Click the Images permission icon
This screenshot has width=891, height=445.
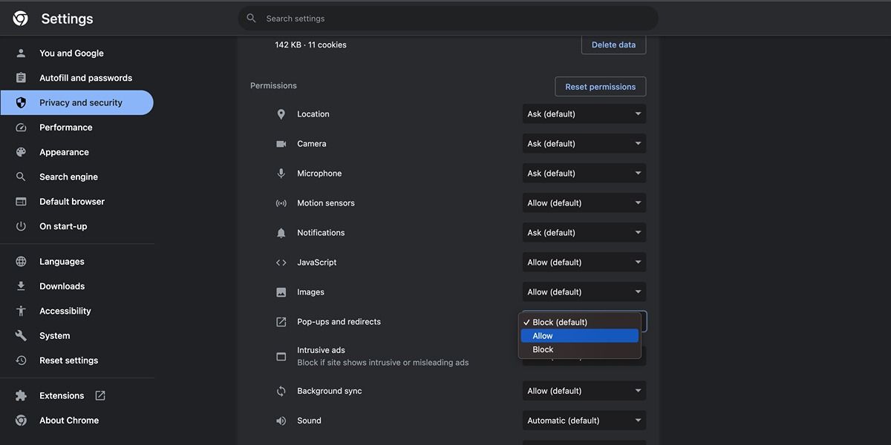click(x=281, y=291)
